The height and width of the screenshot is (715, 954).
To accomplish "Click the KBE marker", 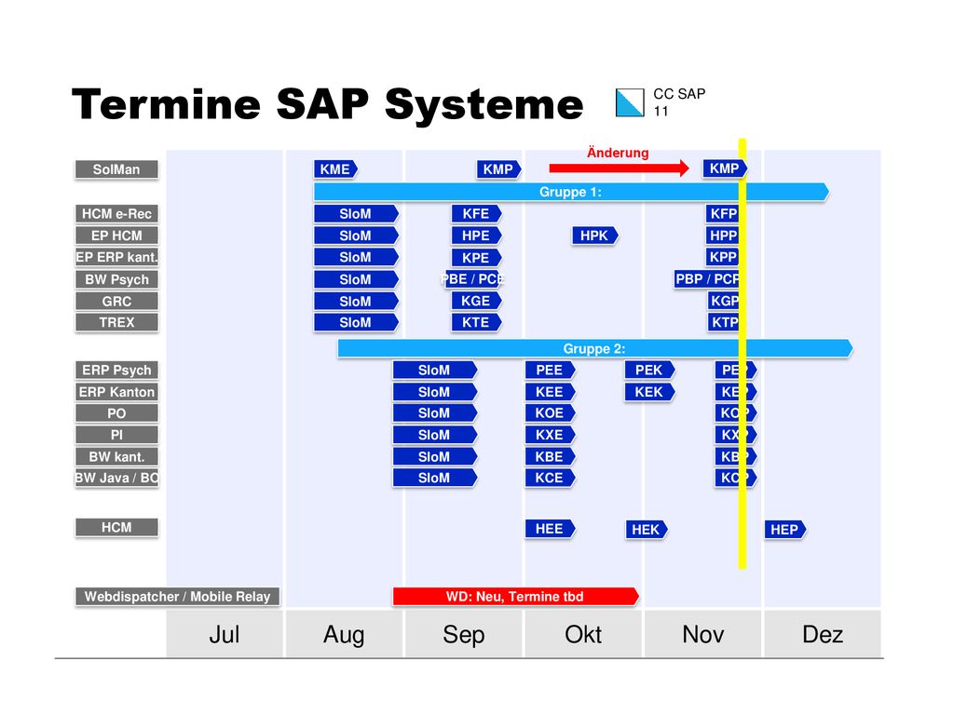I will (550, 457).
